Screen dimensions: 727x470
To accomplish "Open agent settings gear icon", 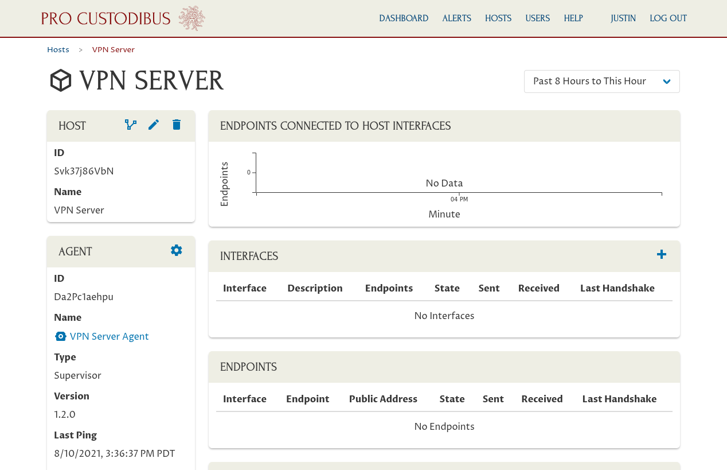I will [177, 250].
